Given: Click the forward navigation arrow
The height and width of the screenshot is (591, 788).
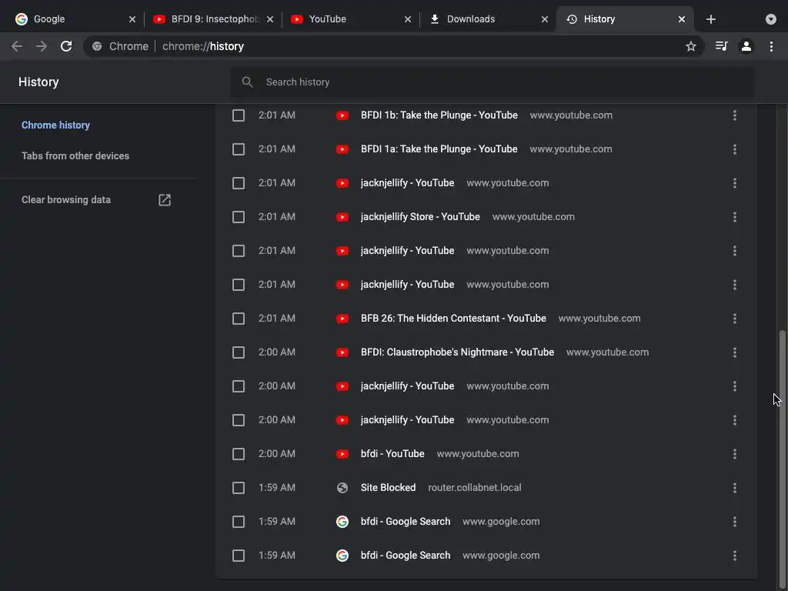Looking at the screenshot, I should point(42,46).
